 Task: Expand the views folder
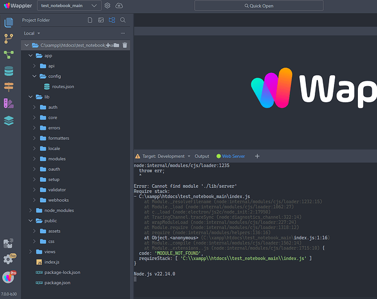(30, 252)
